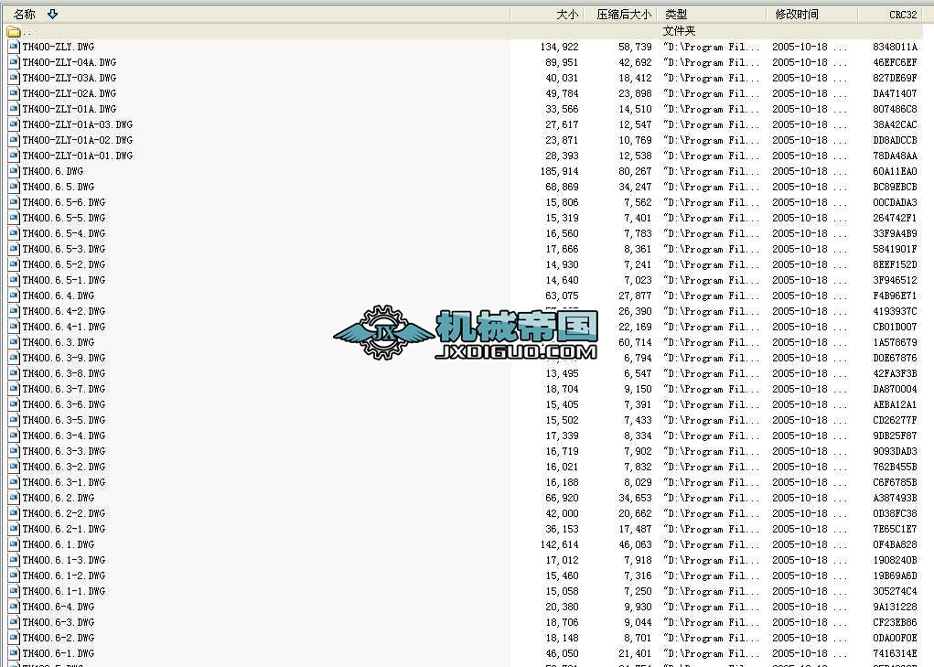Click the DWG icon next to TH400.6-4.DWG
Screen dimensions: 934x667
click(x=13, y=607)
